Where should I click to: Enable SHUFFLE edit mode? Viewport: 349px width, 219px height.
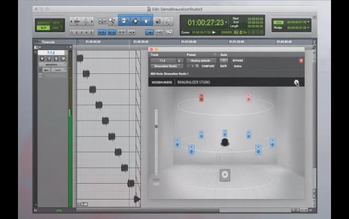(x=43, y=23)
